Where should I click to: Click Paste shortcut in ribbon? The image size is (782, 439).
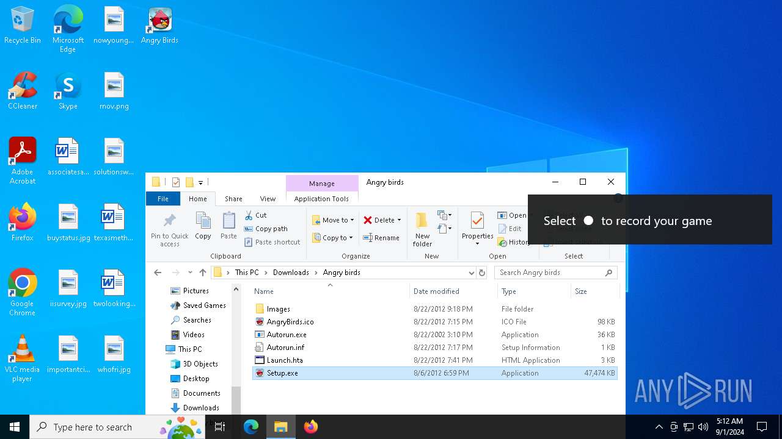272,242
